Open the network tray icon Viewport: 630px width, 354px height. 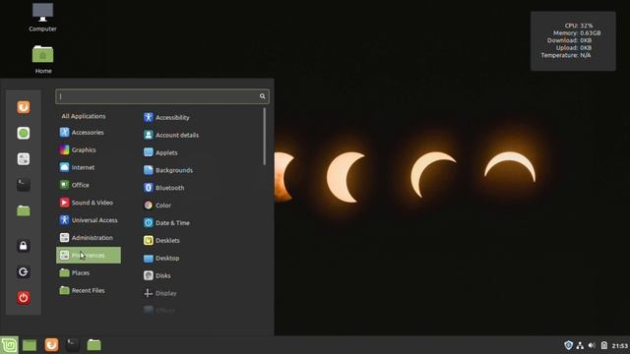click(580, 345)
